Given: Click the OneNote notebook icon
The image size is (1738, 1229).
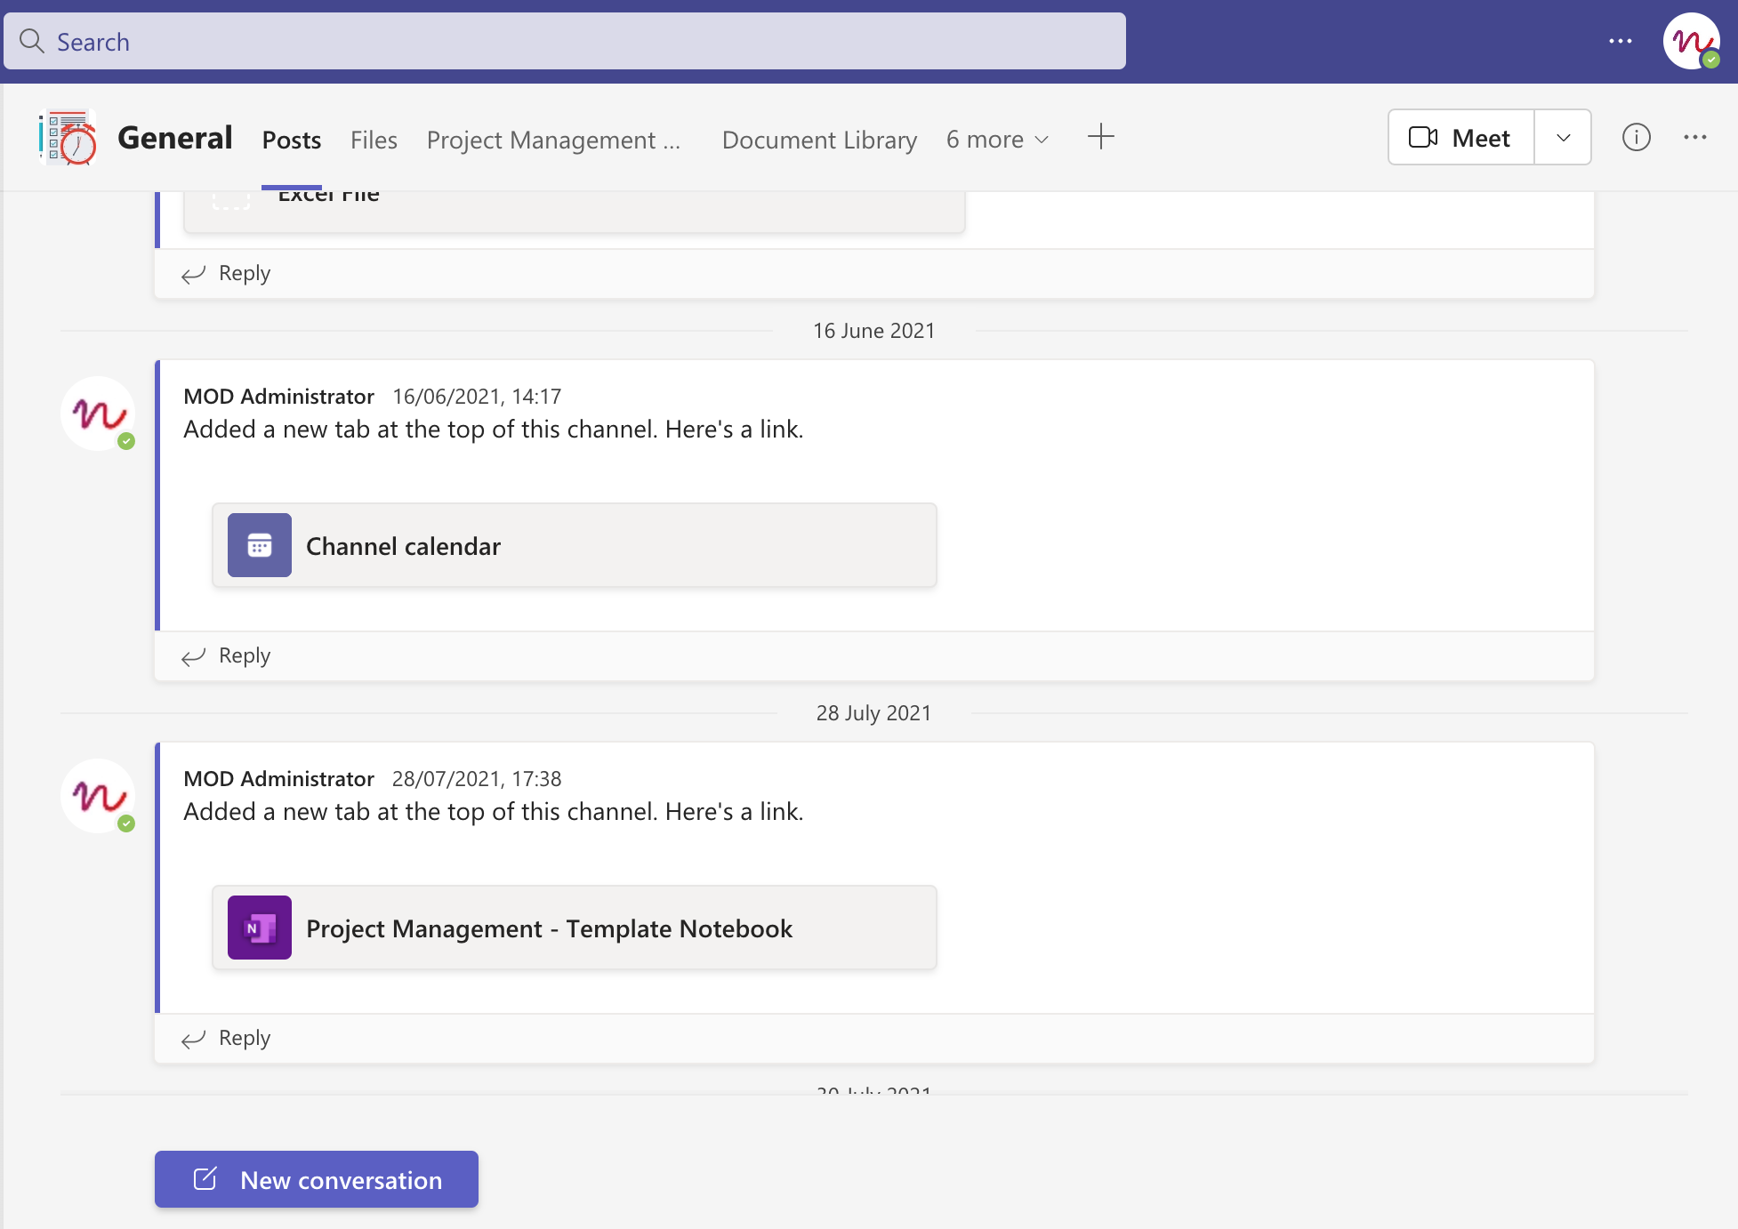Looking at the screenshot, I should 259,928.
